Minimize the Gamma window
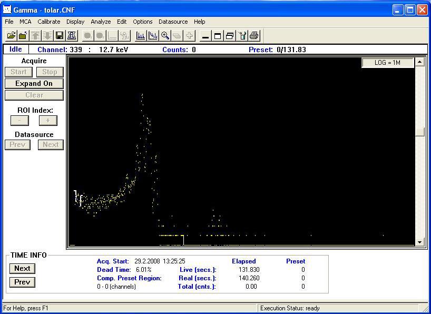 pyautogui.click(x=397, y=11)
